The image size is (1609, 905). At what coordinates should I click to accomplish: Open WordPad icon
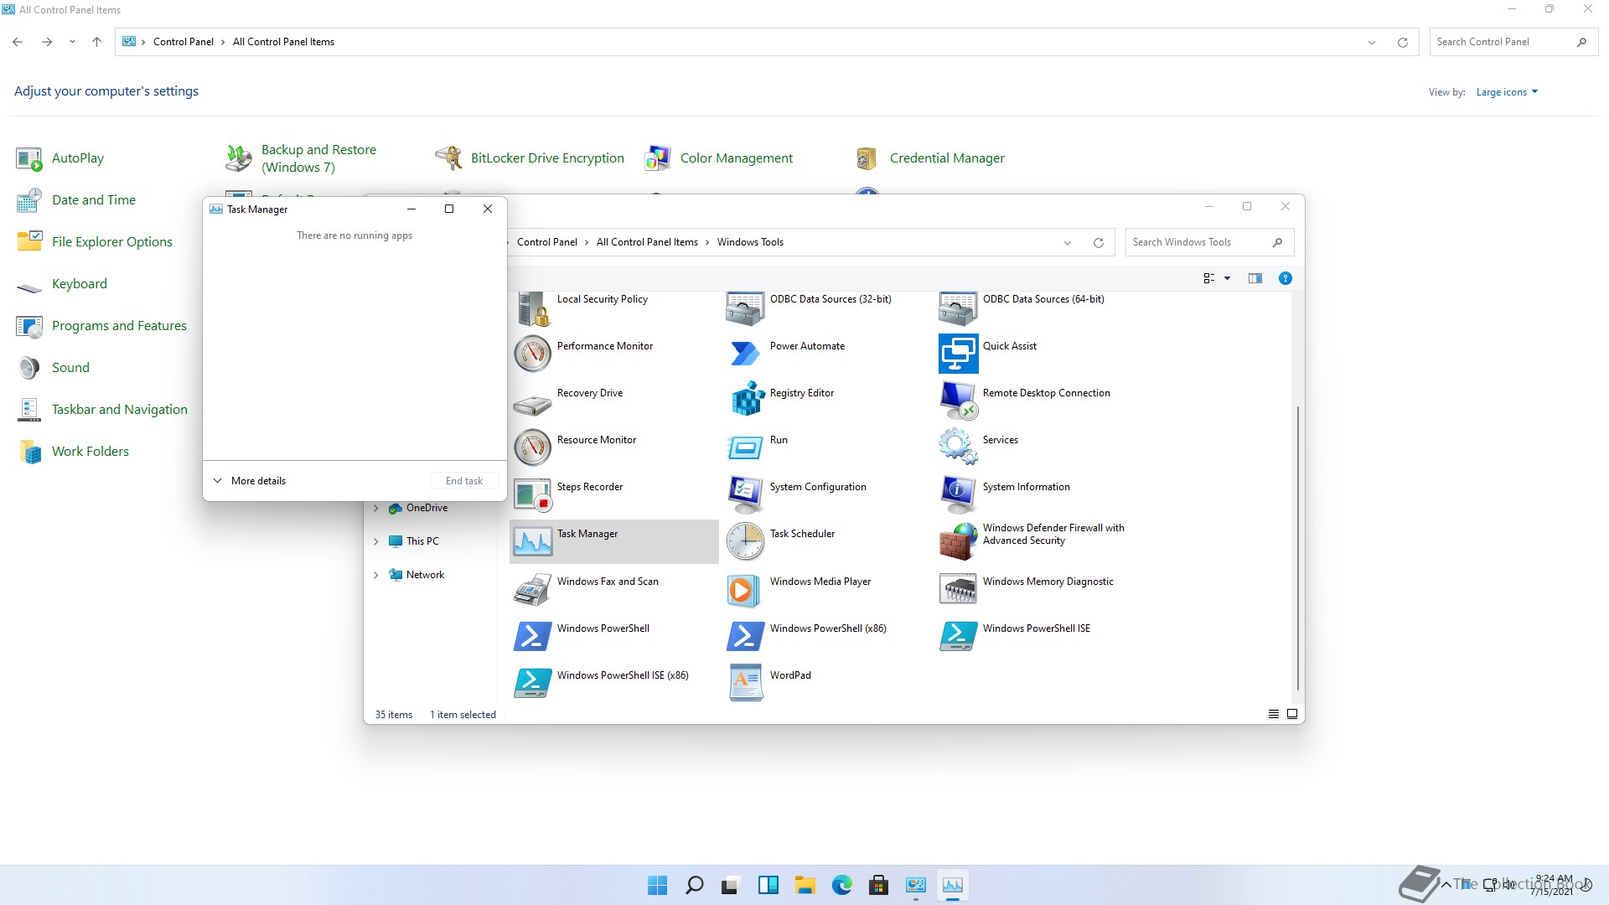point(746,682)
